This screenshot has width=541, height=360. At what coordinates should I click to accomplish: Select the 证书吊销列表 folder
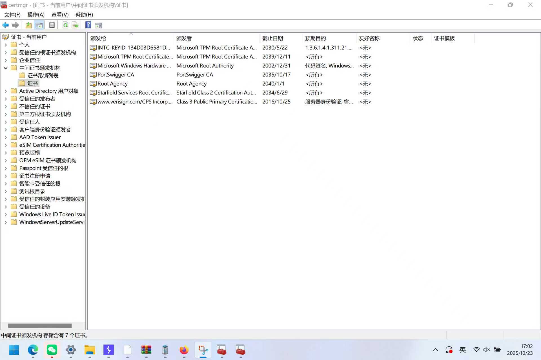pyautogui.click(x=43, y=75)
